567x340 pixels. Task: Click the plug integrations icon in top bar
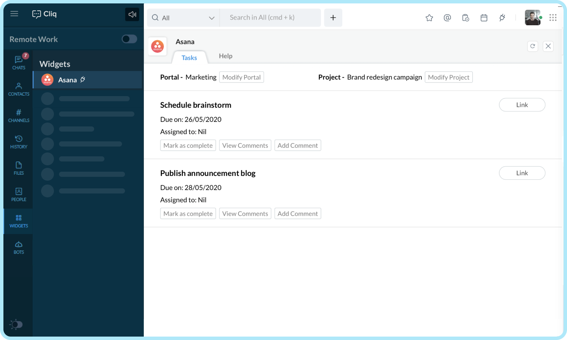[x=502, y=18]
